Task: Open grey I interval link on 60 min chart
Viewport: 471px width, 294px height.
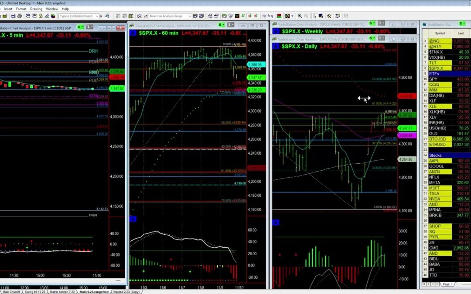Action: (231, 25)
